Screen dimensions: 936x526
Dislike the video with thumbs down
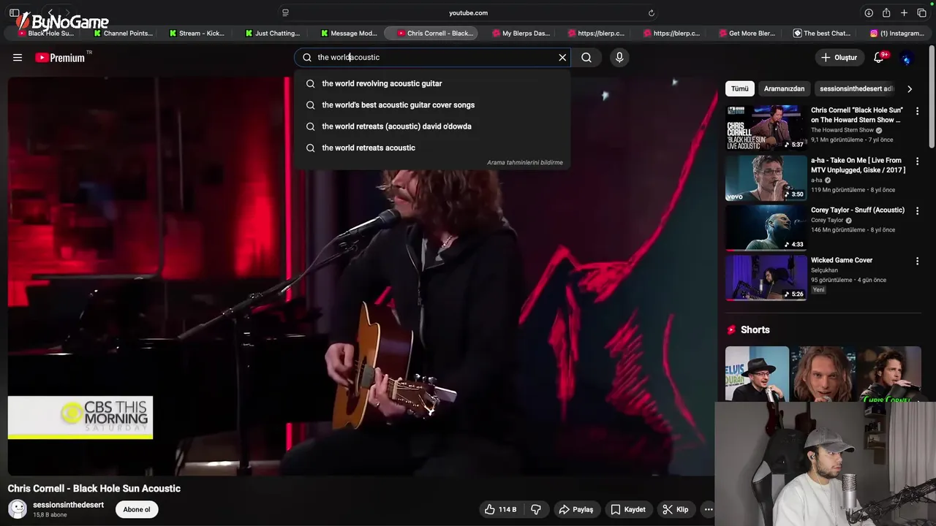point(536,509)
